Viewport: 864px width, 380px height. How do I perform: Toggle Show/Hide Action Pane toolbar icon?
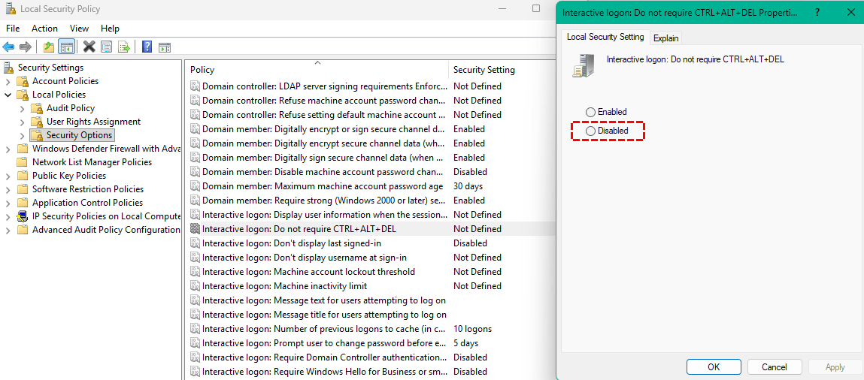pyautogui.click(x=164, y=47)
